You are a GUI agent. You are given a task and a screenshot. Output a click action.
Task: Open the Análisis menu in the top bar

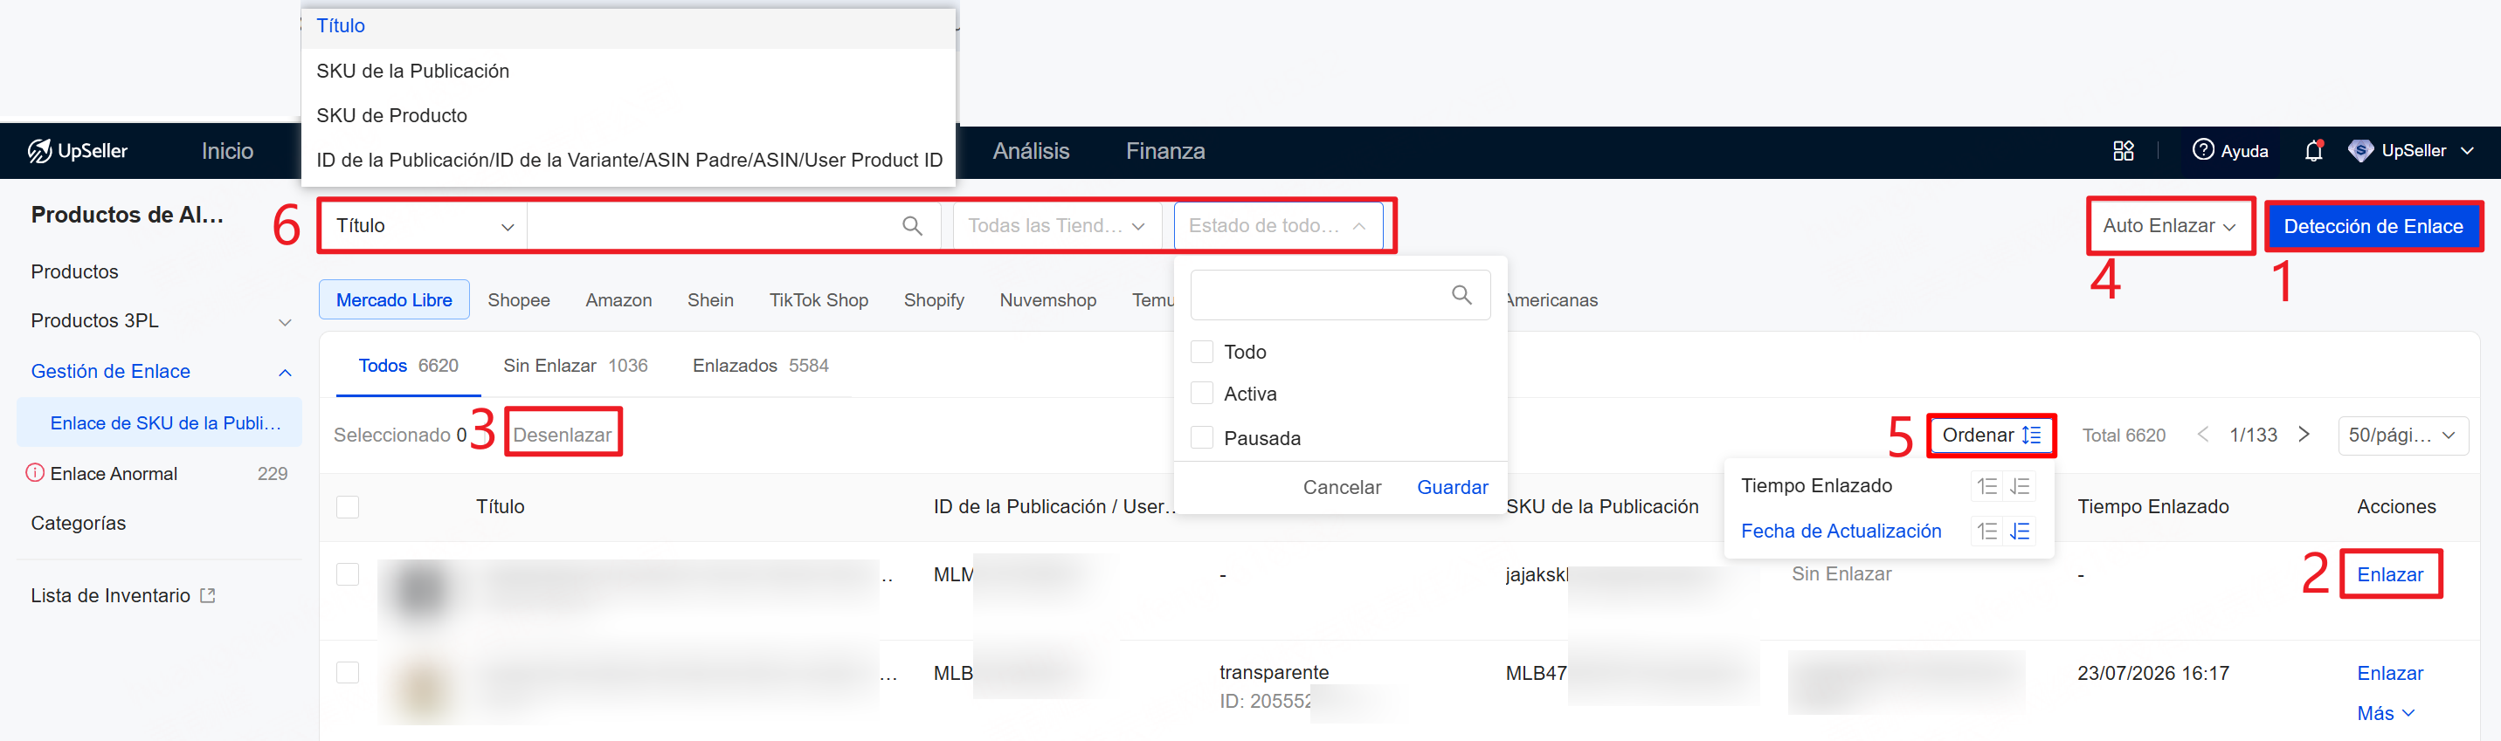pos(1031,151)
